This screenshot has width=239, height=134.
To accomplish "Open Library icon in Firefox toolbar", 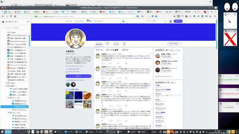I will pos(174,16).
